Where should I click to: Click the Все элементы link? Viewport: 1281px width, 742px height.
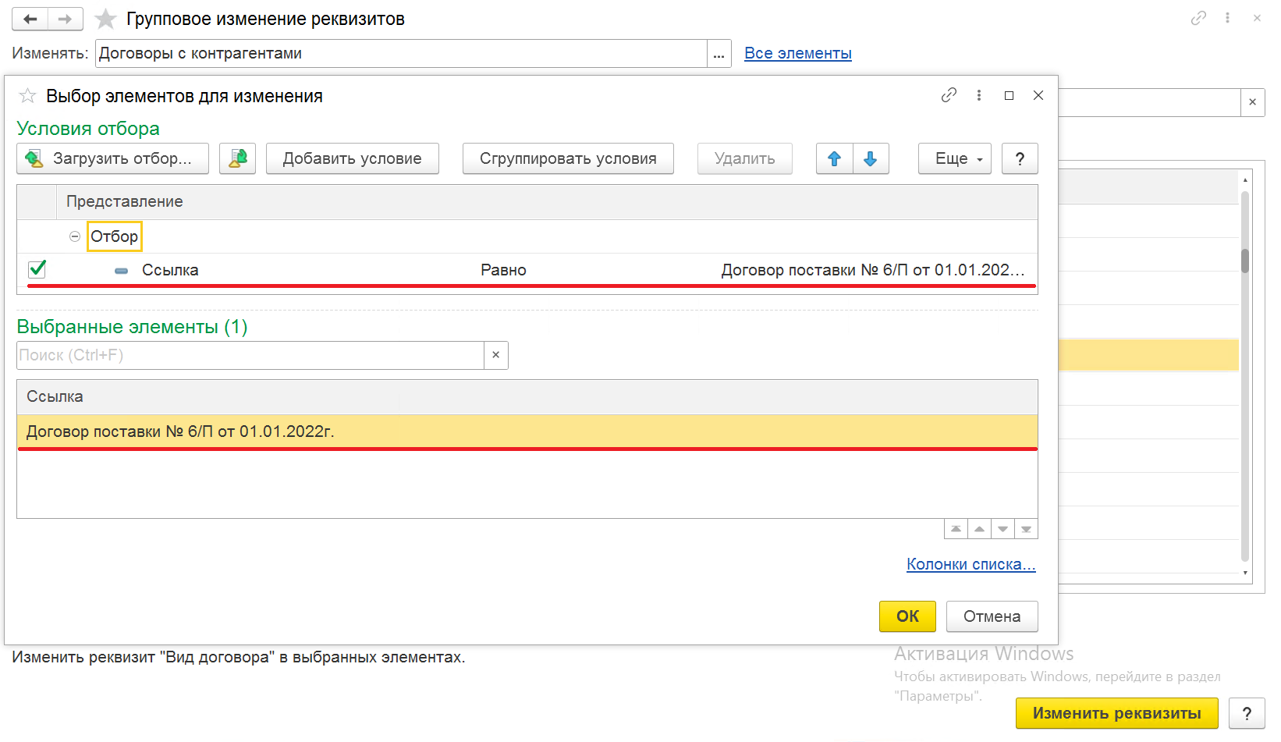coord(797,53)
